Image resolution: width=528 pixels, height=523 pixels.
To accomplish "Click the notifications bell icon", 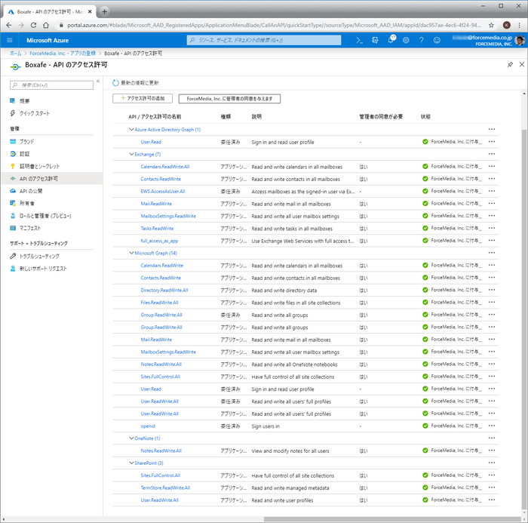I will (391, 40).
